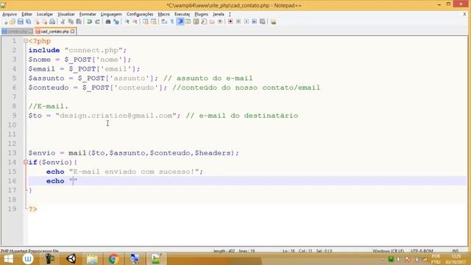The height and width of the screenshot is (265, 471).
Task: Click the Open file toolbar icon
Action: 13,21
